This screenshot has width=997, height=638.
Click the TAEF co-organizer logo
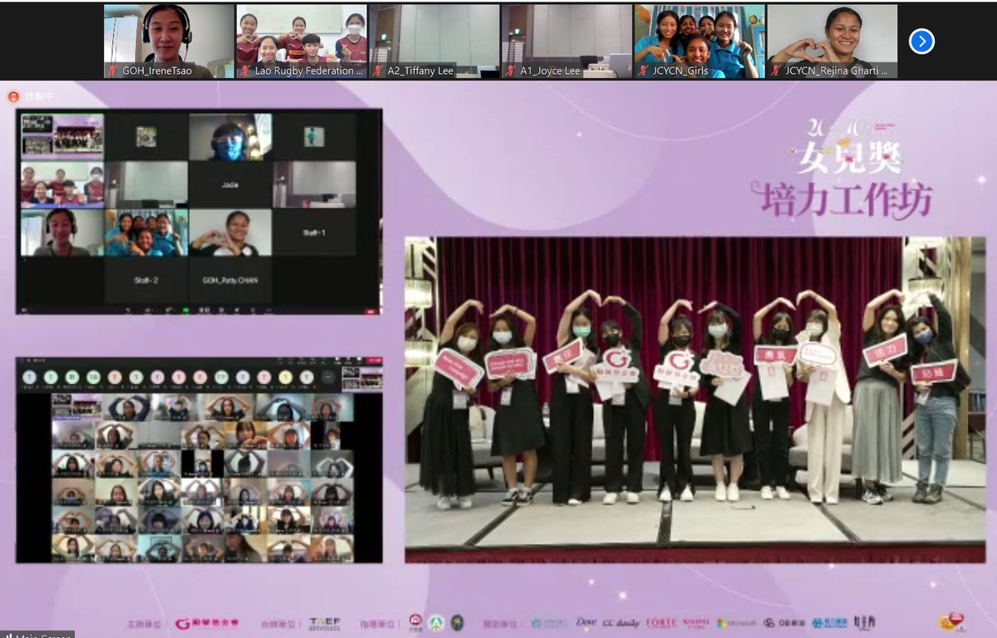(x=324, y=622)
